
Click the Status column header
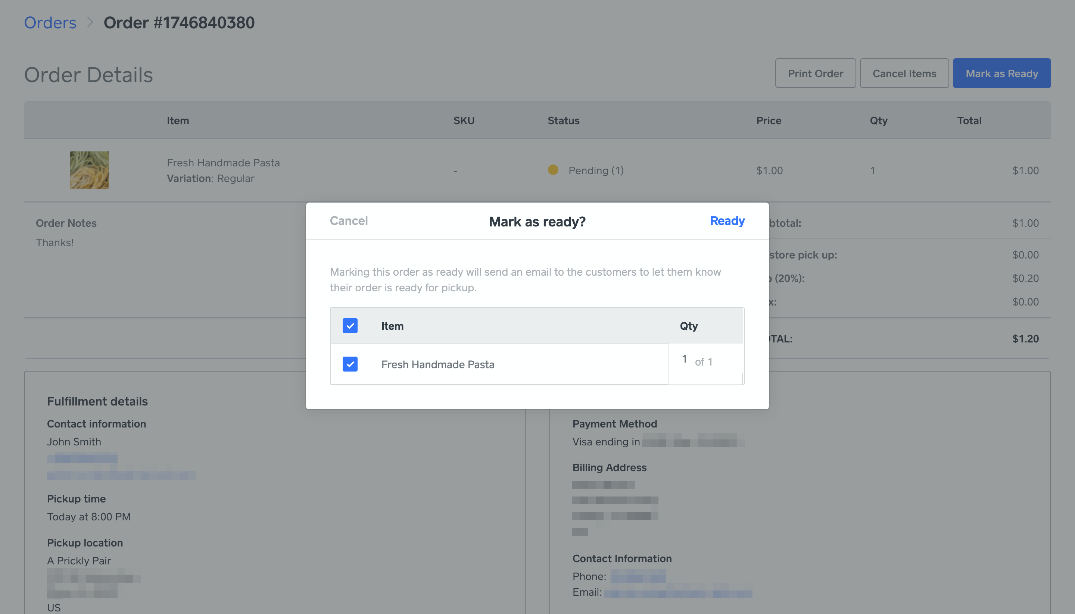tap(563, 120)
